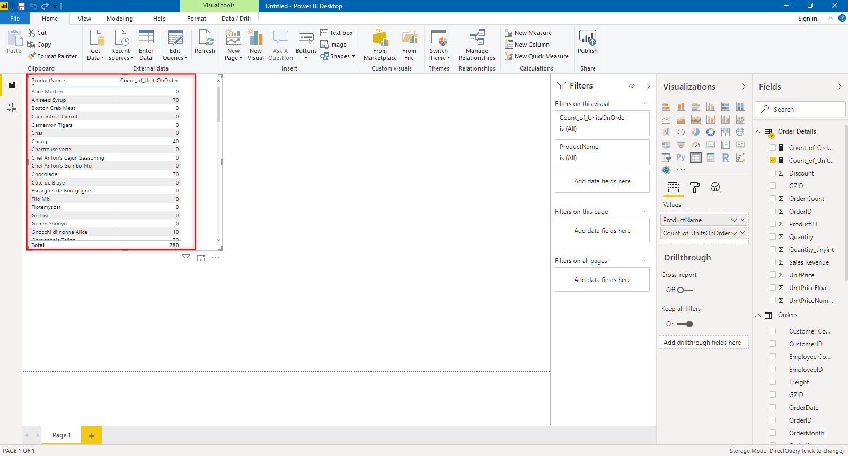Select the scatter chart visual

(681, 132)
